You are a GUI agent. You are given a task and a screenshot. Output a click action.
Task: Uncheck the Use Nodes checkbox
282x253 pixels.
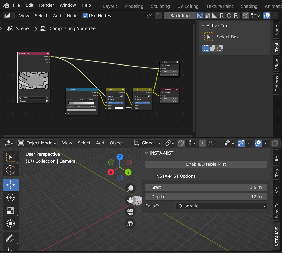(85, 16)
